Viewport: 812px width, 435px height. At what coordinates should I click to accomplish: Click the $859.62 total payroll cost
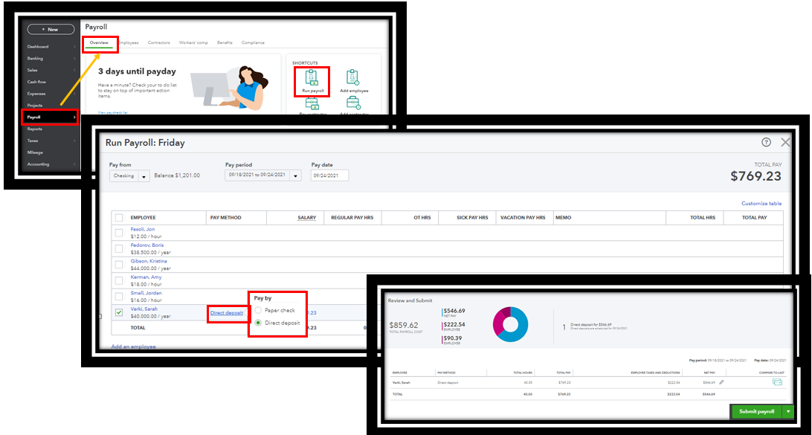point(404,325)
